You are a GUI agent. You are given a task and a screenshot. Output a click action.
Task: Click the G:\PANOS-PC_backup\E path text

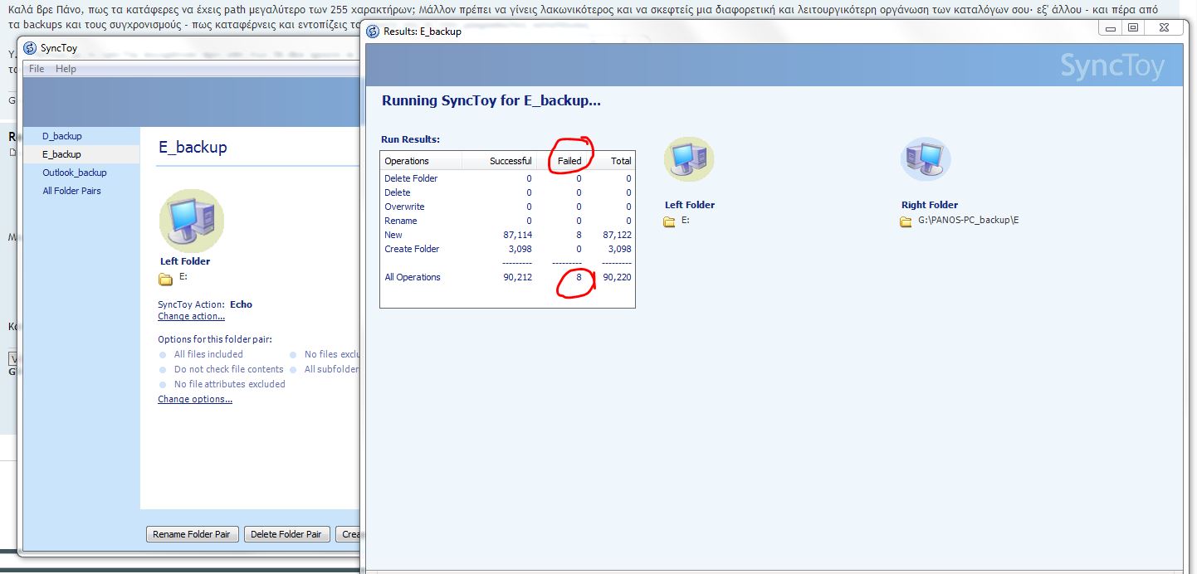(968, 221)
